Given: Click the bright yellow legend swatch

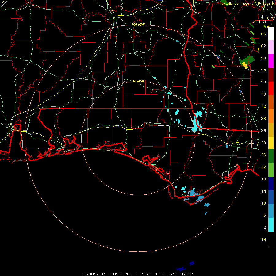Looking at the screenshot, I should point(271,143).
